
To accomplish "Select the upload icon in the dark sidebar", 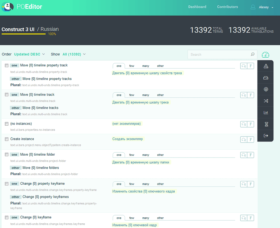I will [265, 89].
